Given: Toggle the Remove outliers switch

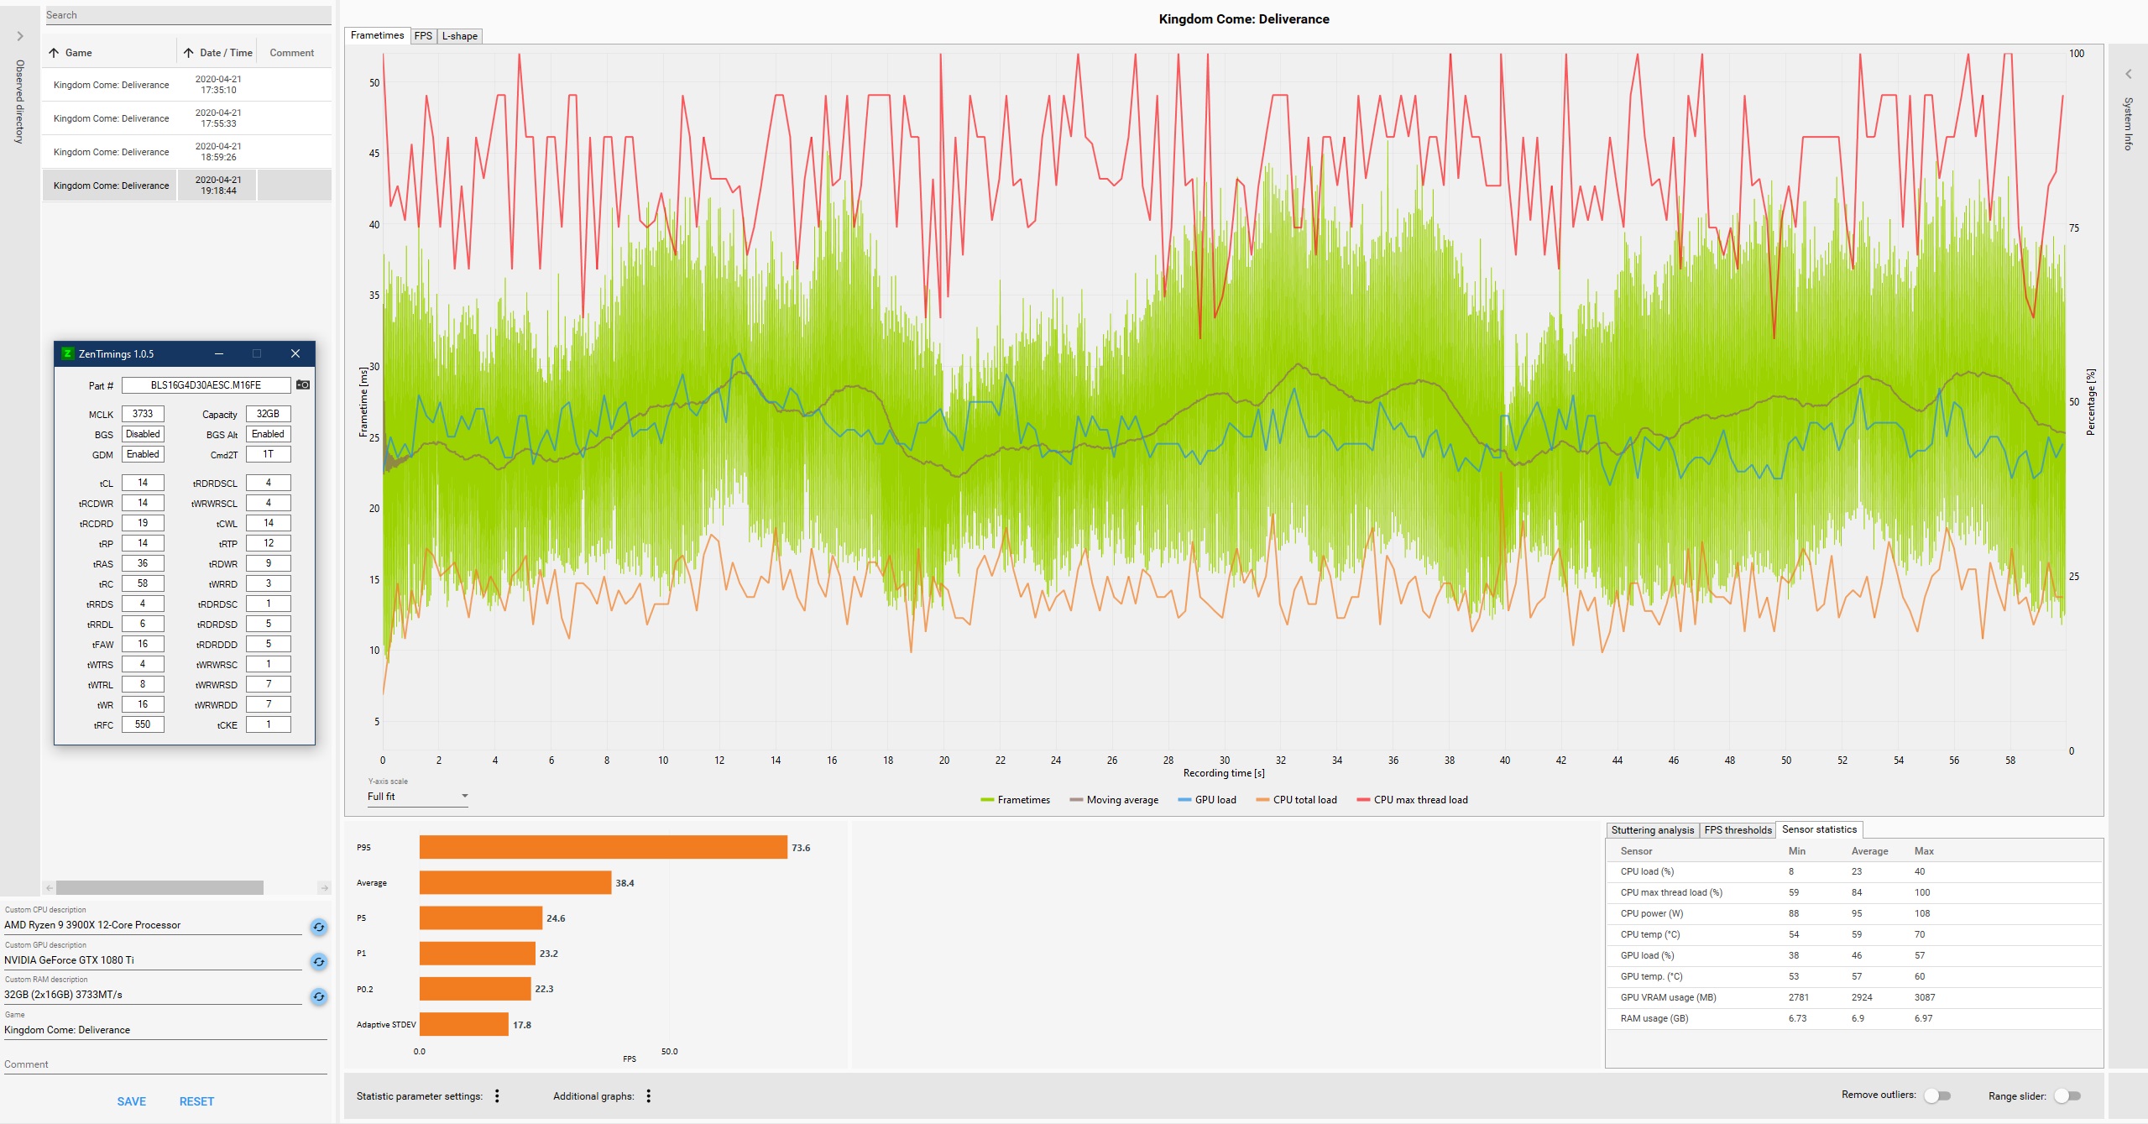Looking at the screenshot, I should point(1937,1095).
